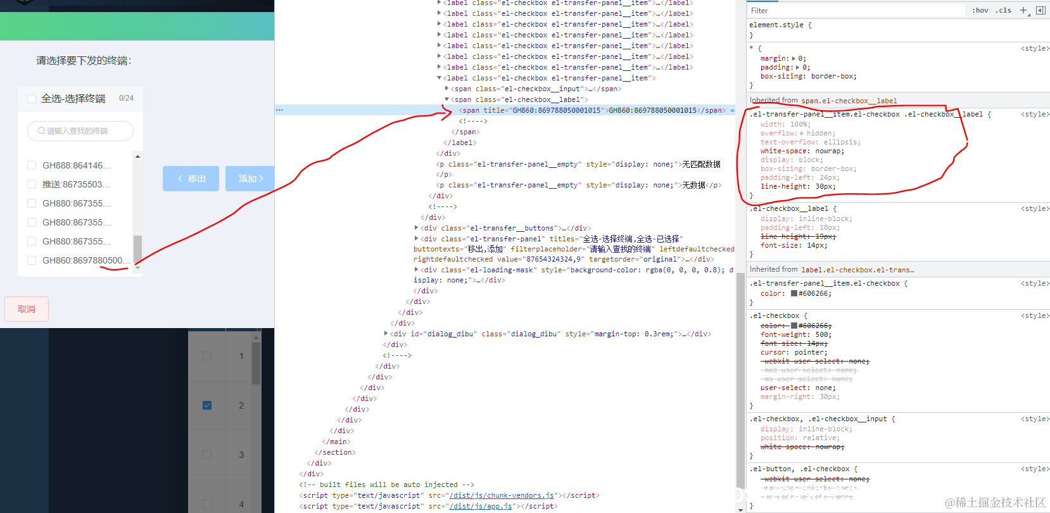Expand the div el-loading-mask node
Image resolution: width=1050 pixels, height=513 pixels.
pyautogui.click(x=417, y=270)
